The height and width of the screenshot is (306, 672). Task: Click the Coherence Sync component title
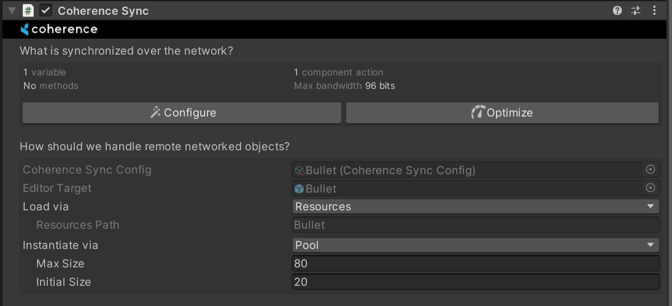point(103,10)
